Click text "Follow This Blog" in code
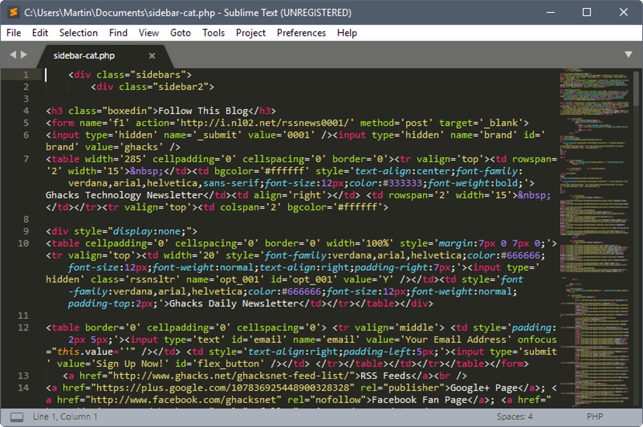The height and width of the screenshot is (427, 643). (x=203, y=111)
